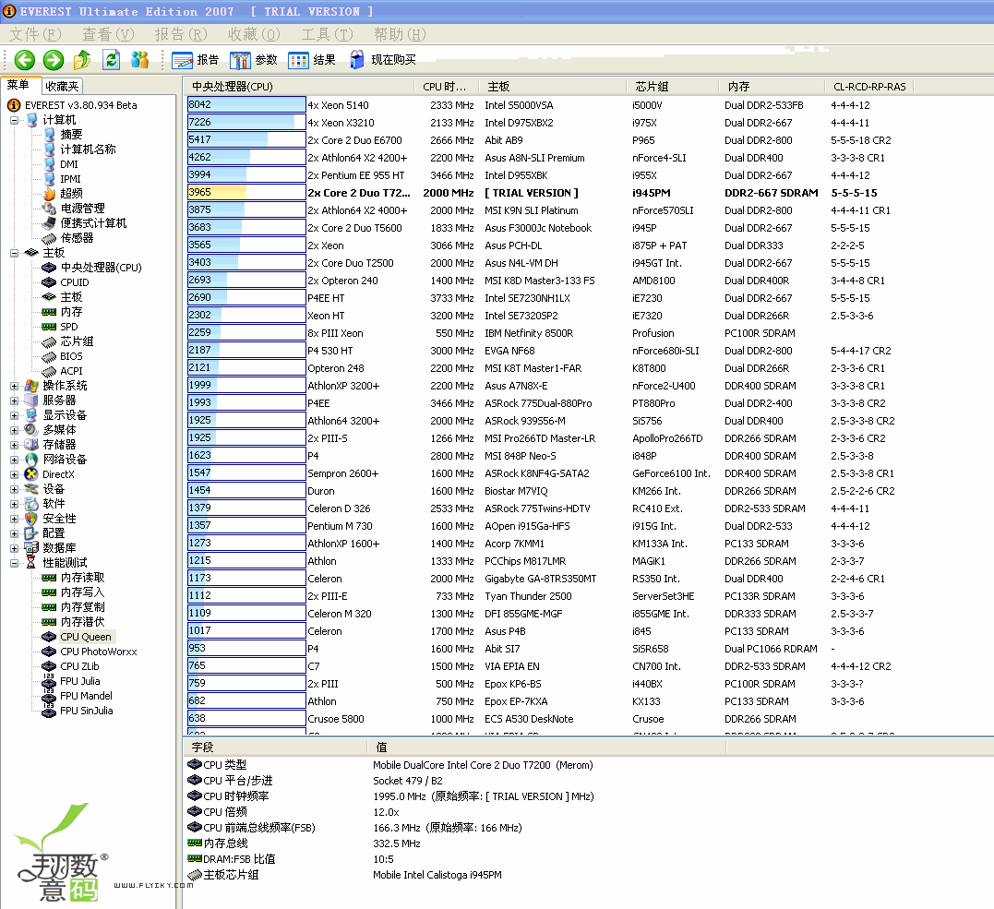Open the 文件(F) menu
This screenshot has height=909, width=994.
pos(35,34)
